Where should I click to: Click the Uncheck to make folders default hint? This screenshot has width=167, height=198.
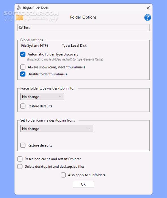tap(65, 59)
